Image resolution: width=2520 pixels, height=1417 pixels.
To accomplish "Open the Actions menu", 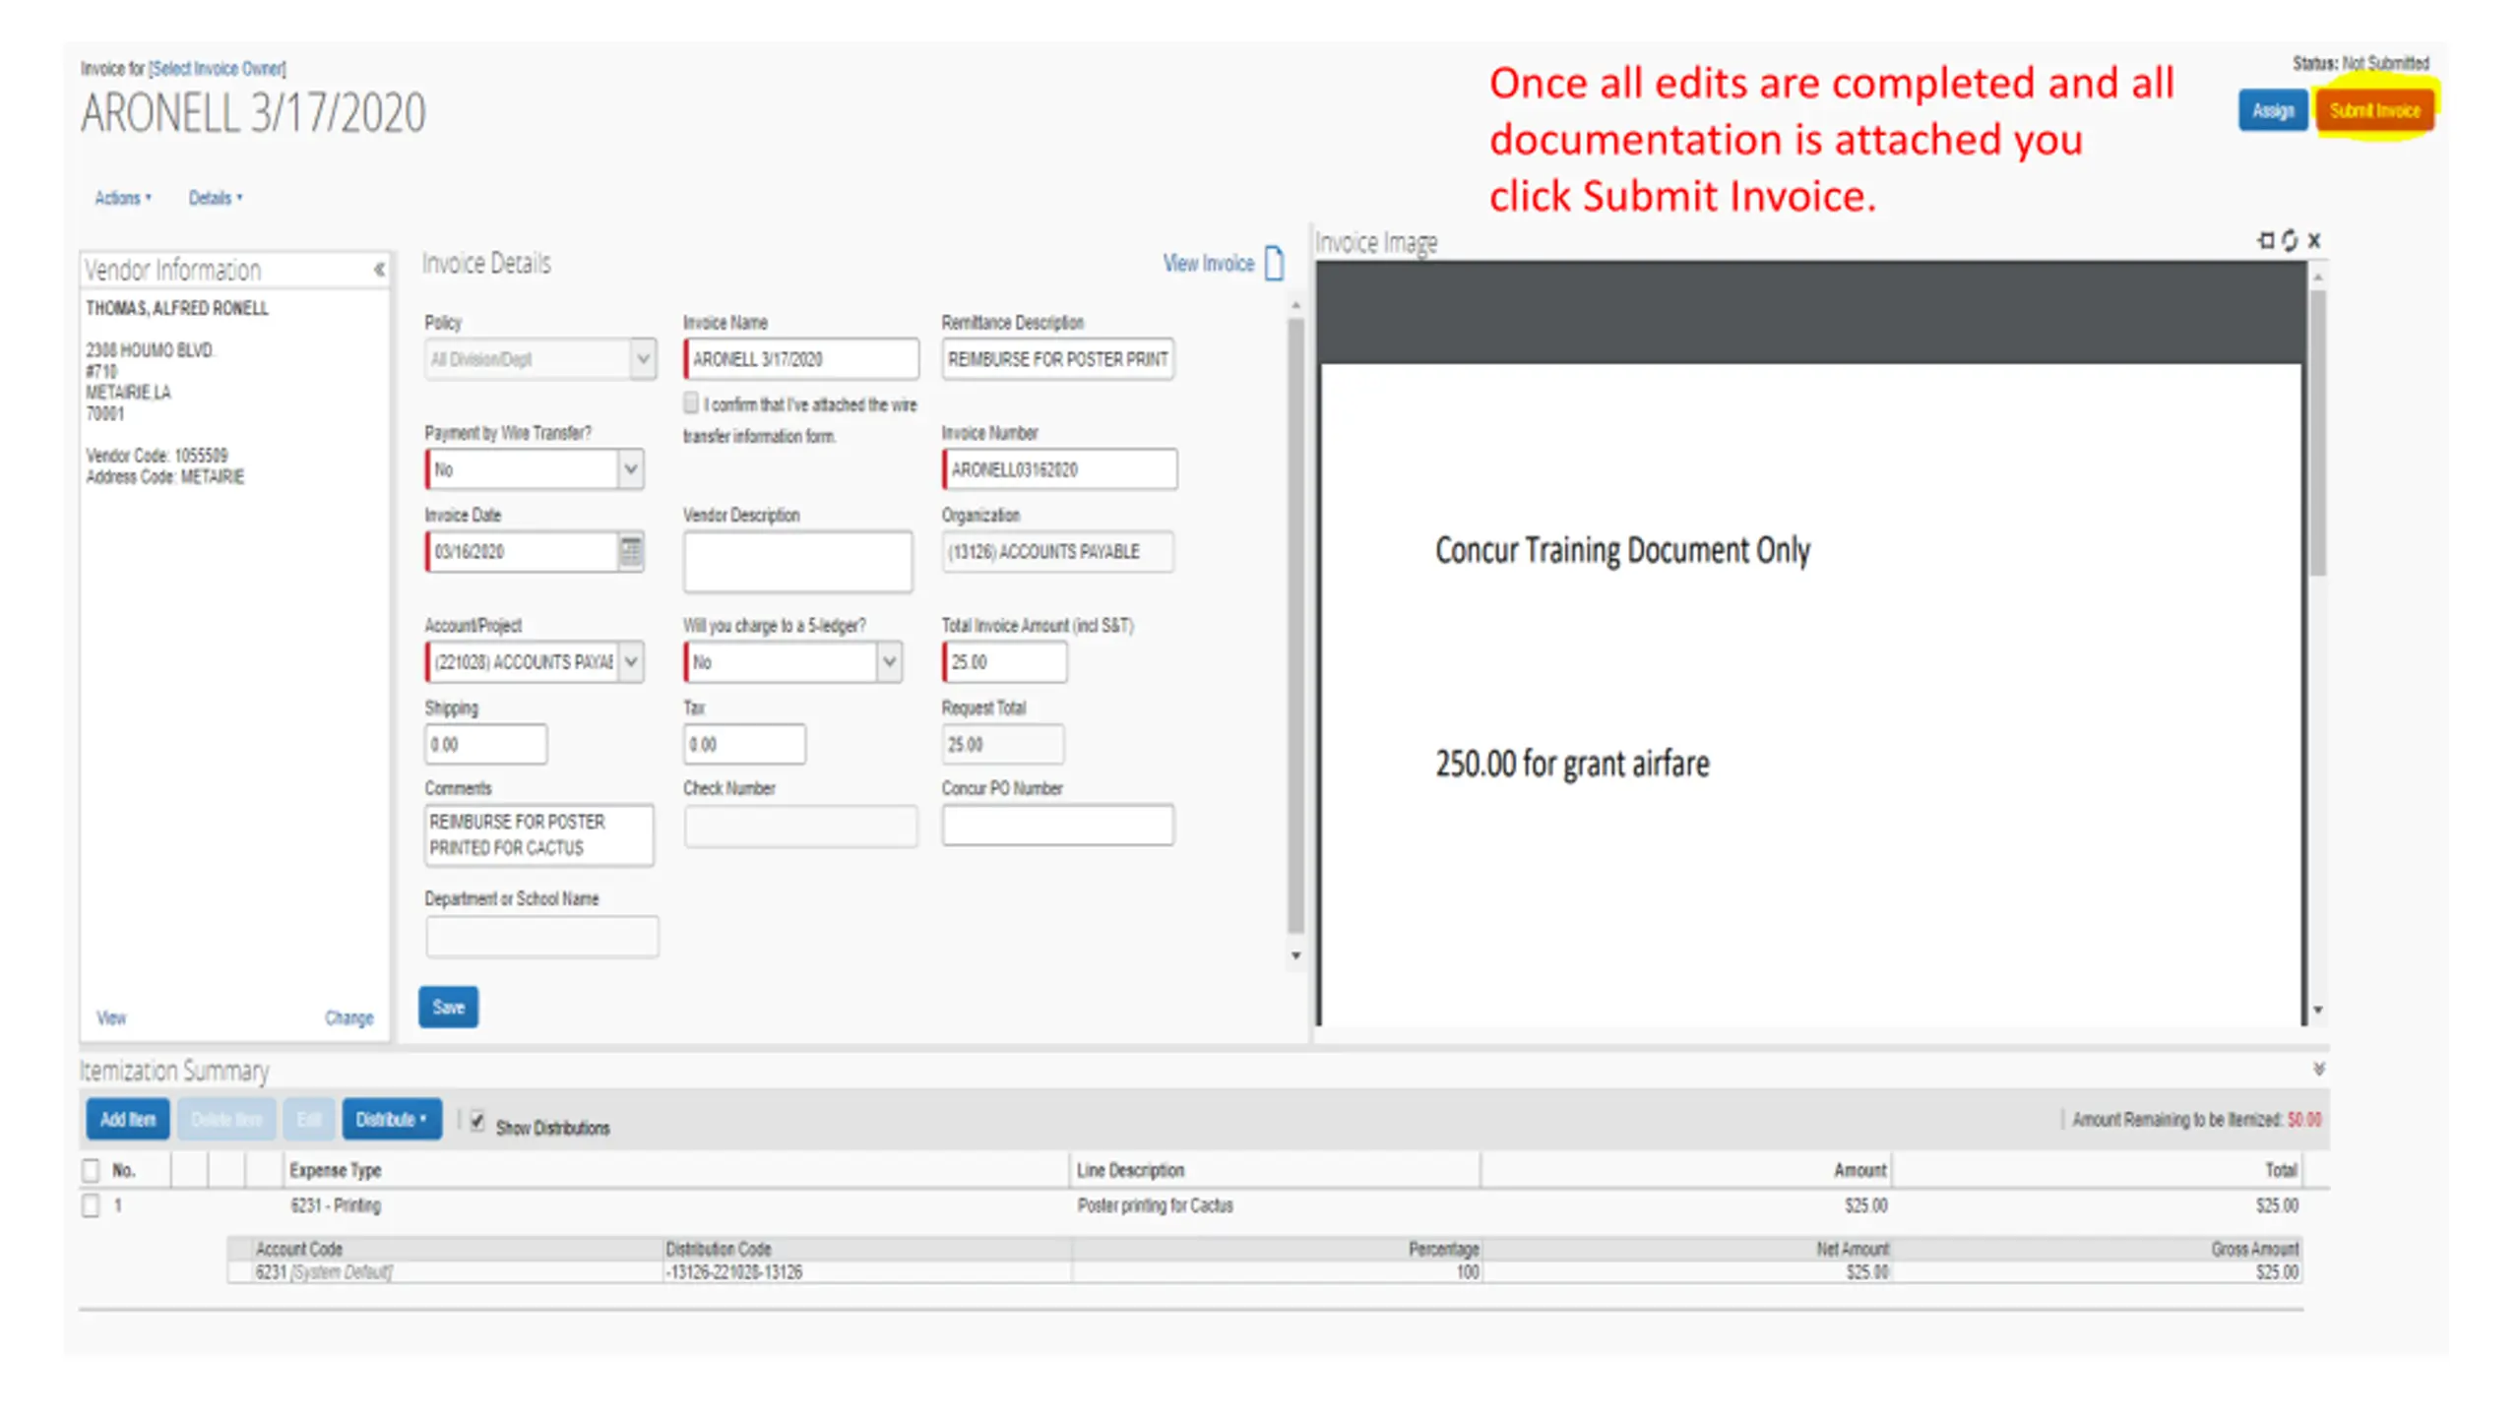I will 123,198.
